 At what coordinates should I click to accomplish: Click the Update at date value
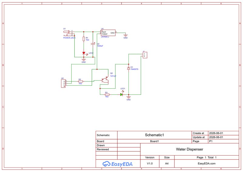tap(216, 137)
